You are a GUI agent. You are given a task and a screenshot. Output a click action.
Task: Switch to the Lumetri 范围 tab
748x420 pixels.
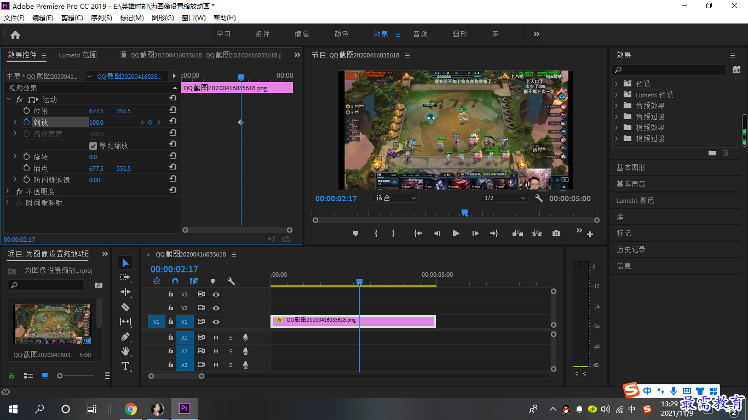click(x=78, y=55)
